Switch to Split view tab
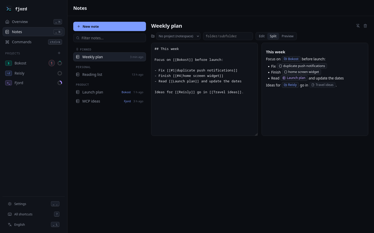This screenshot has height=233, width=374. tap(273, 36)
